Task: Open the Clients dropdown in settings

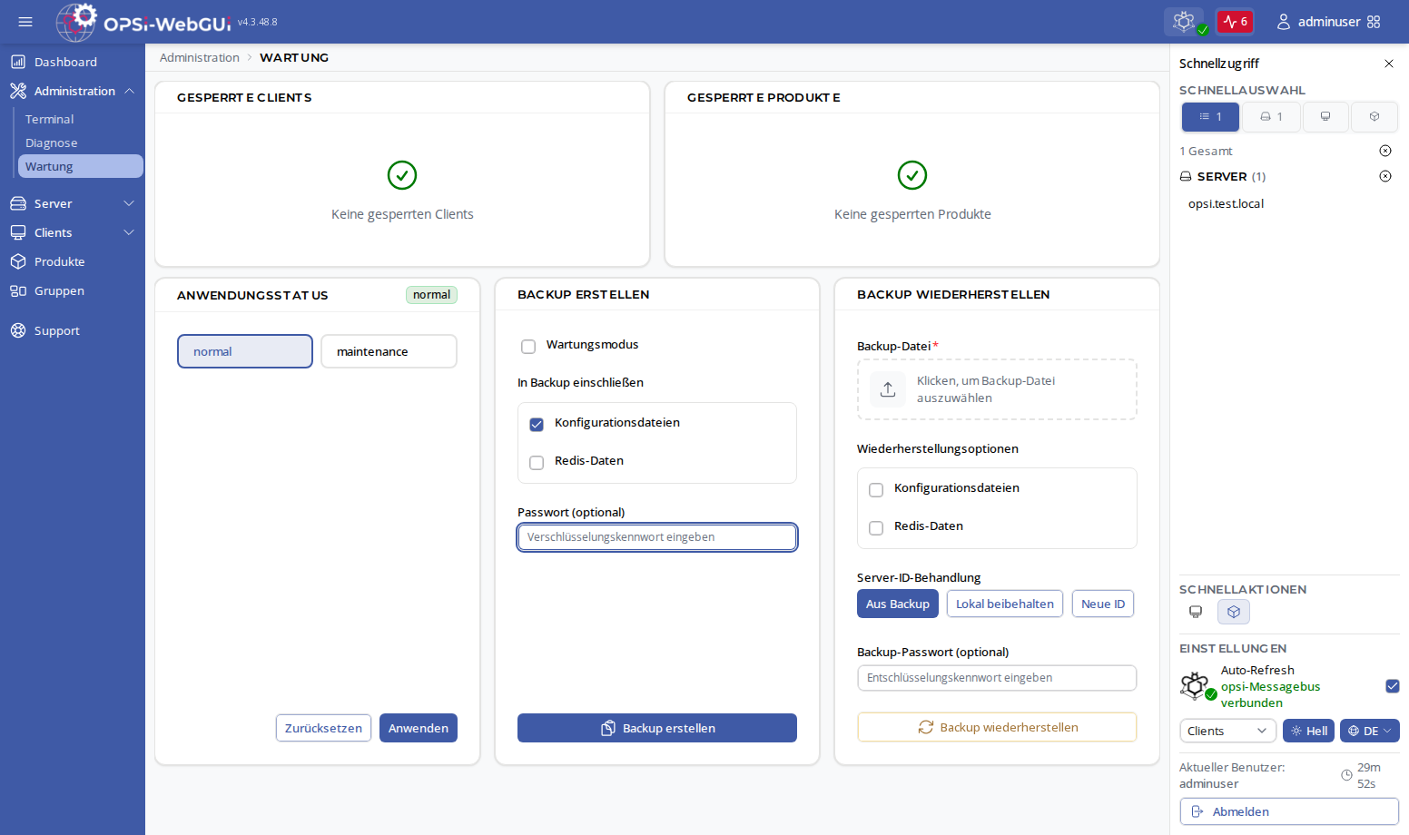Action: (x=1227, y=731)
